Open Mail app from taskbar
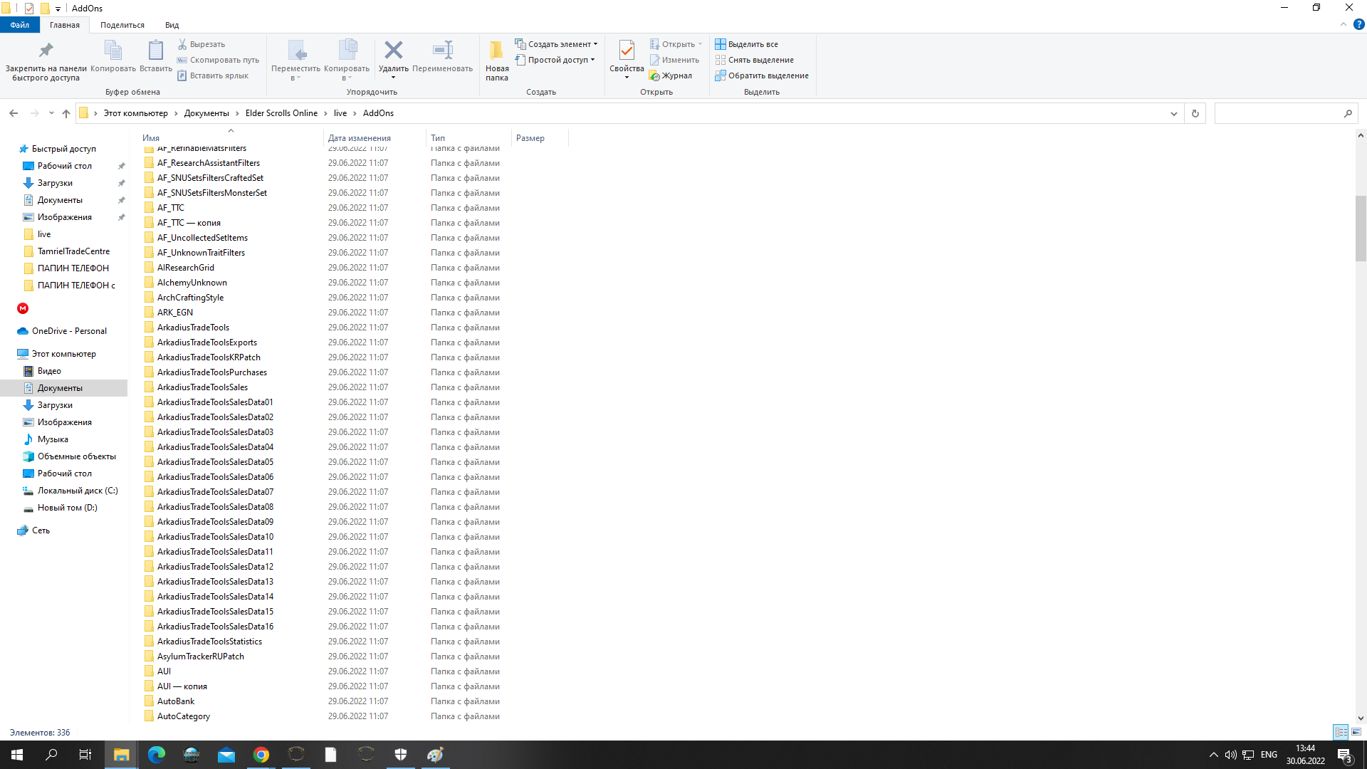Screen dimensions: 1367x769 (x=226, y=755)
